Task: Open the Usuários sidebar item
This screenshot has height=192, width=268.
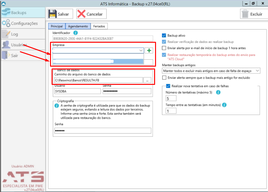Action: click(x=23, y=45)
